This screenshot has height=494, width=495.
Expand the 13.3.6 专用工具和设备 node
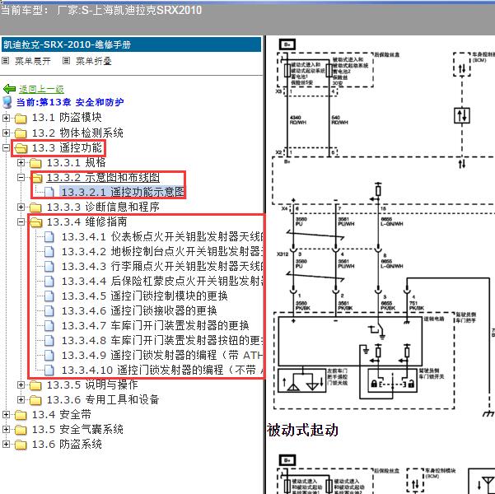21,399
